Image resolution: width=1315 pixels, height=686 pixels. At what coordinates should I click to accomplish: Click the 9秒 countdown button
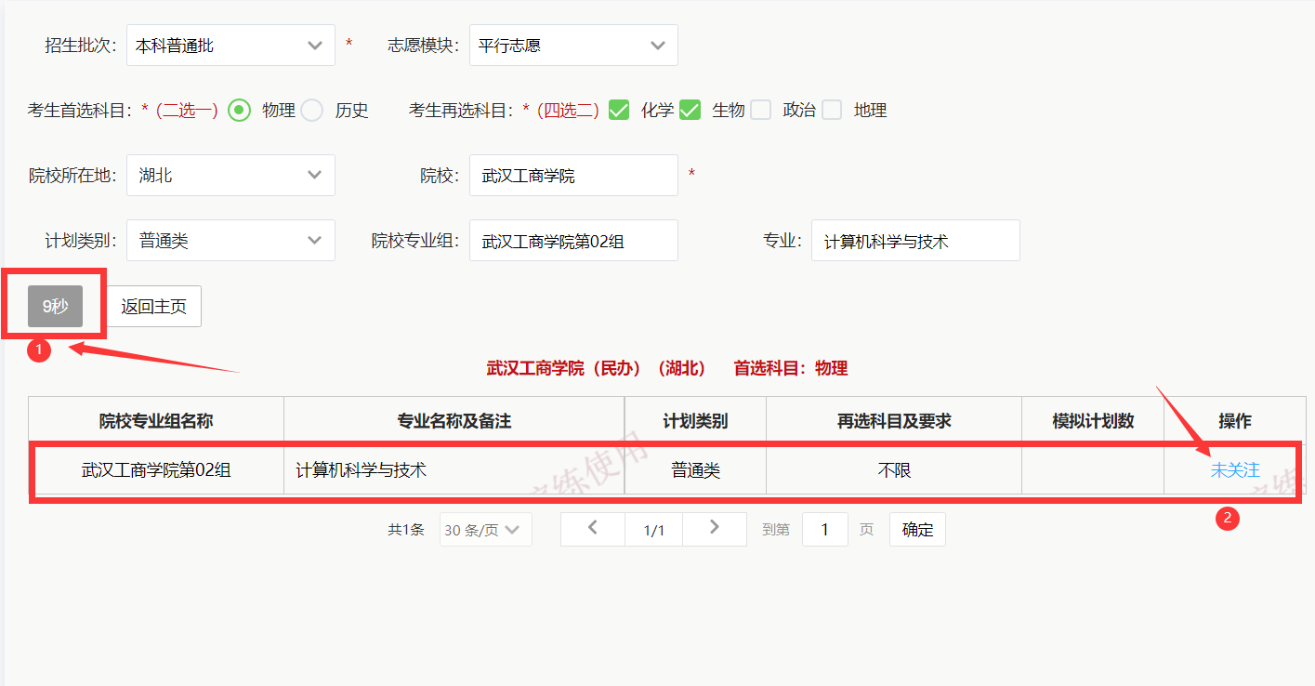coord(55,306)
